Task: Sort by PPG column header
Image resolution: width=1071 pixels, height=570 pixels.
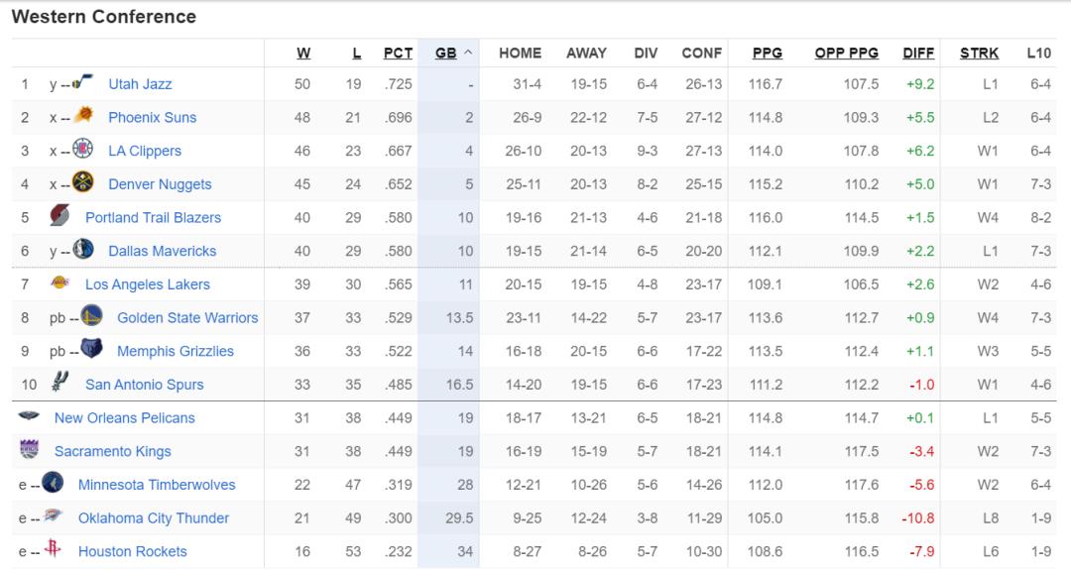Action: [767, 54]
